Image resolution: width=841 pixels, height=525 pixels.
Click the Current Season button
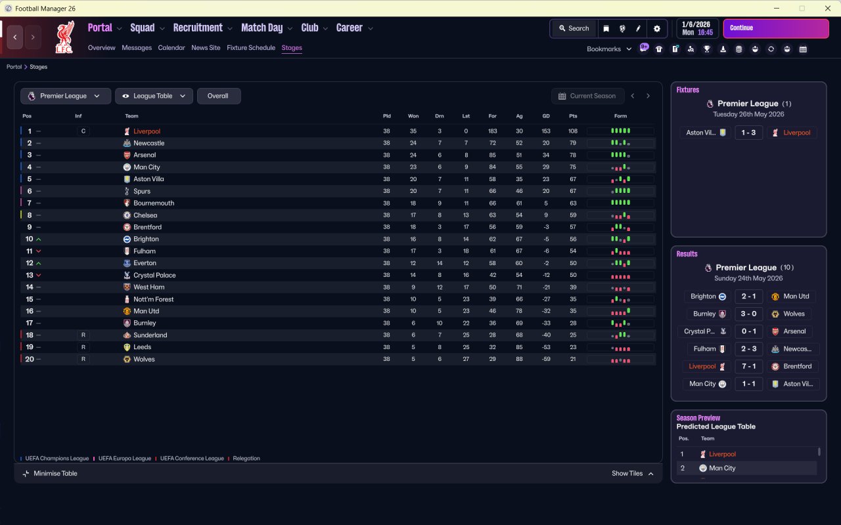coord(587,96)
